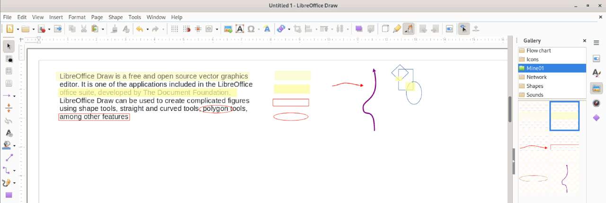Click the purple curve gallery thumbnail

(564, 178)
